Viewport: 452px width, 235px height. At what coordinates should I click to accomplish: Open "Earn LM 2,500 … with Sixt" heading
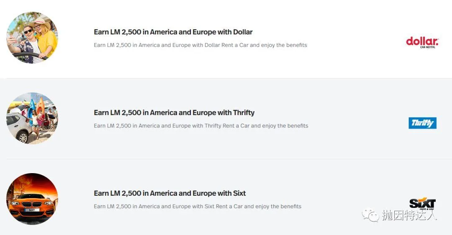[169, 194]
